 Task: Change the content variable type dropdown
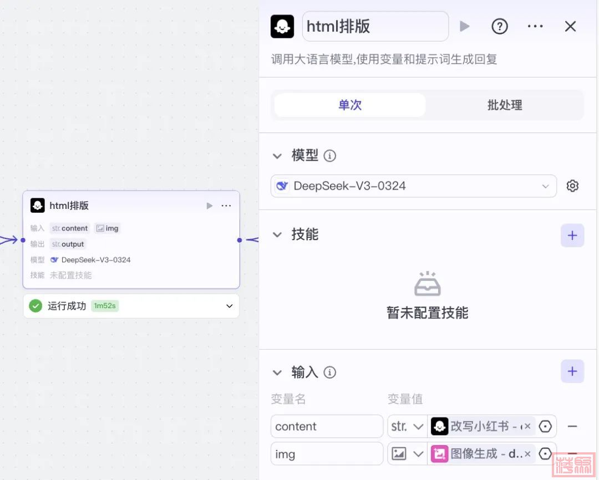(x=407, y=426)
